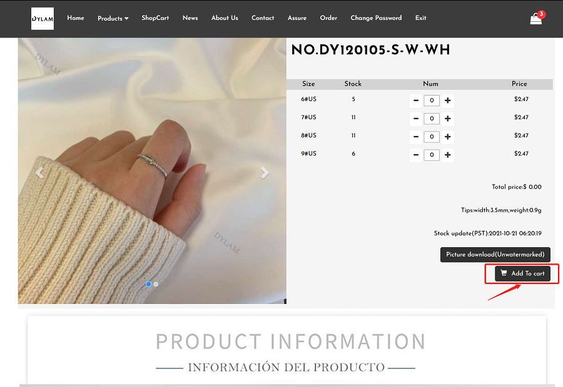Open the ShopCart menu item
Viewport: 563px width, 387px height.
tap(155, 18)
